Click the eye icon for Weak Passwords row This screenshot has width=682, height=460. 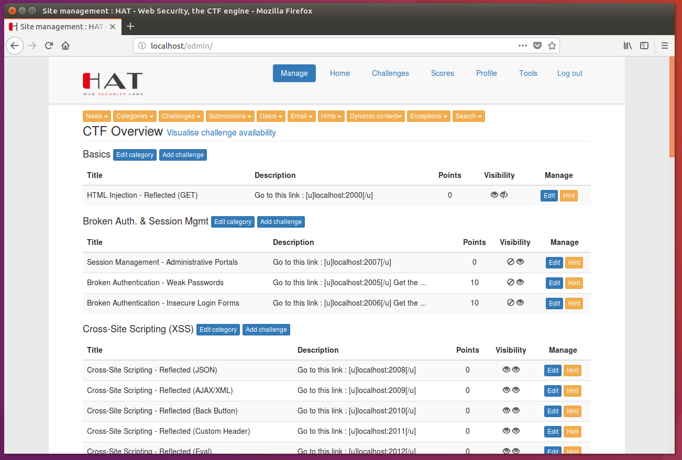pos(520,282)
